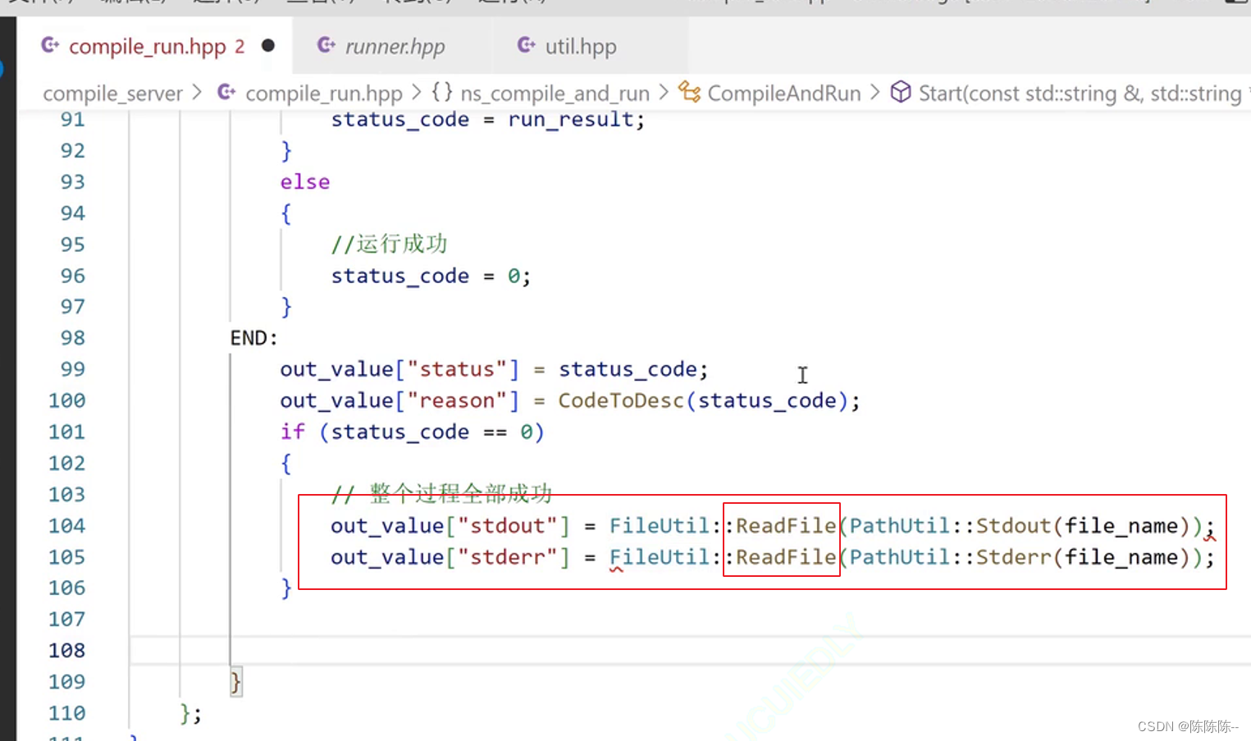Select Start method in the breadcrumb

[x=1080, y=94]
